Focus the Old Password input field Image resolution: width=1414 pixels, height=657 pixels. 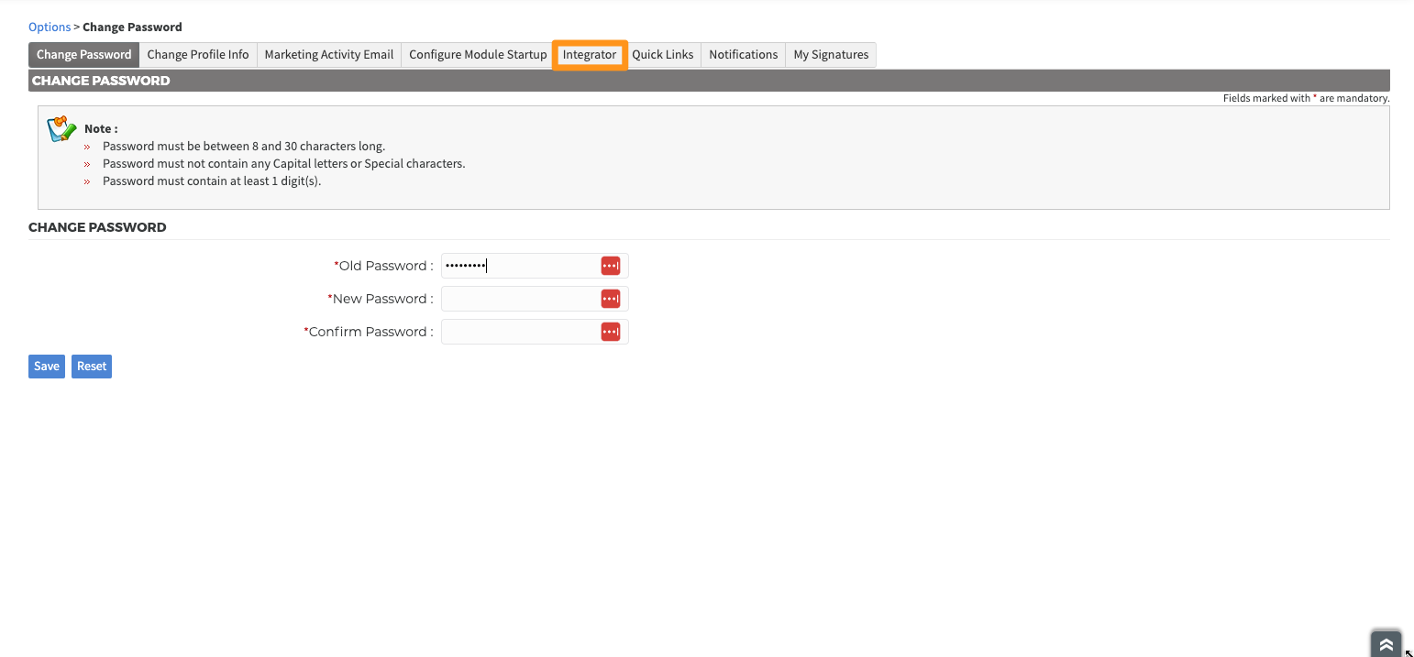click(x=535, y=266)
